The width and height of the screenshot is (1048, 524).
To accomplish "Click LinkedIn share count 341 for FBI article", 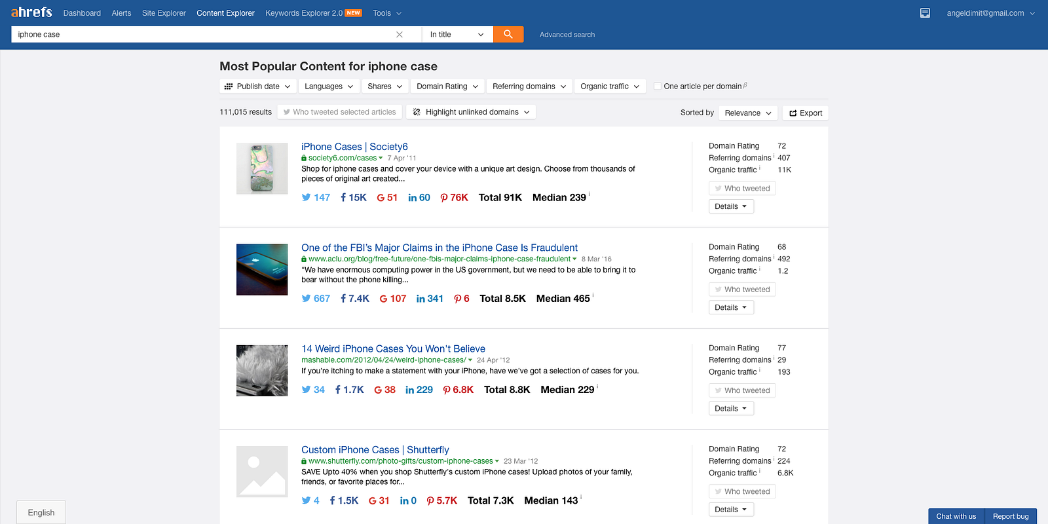I will [x=430, y=298].
